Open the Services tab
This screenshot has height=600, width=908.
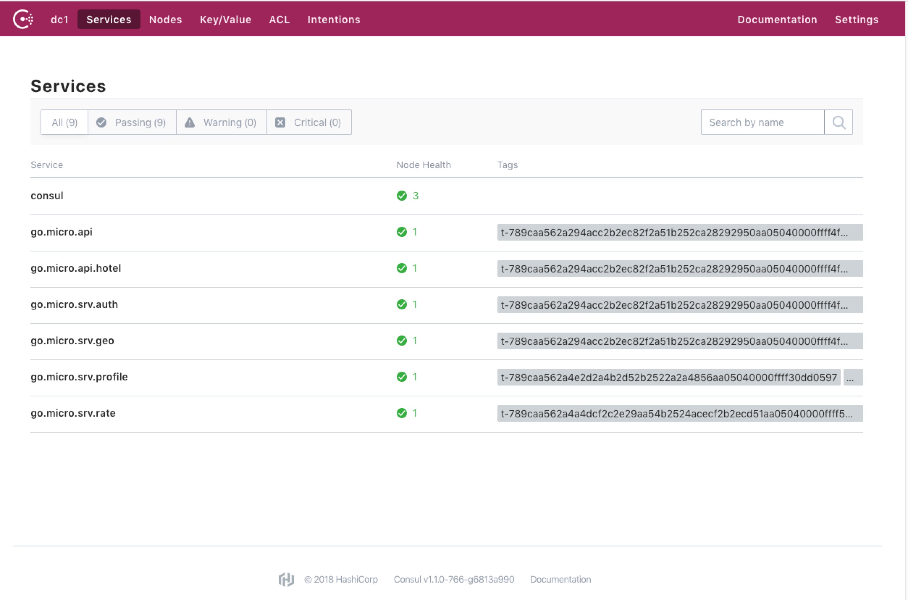(x=109, y=20)
